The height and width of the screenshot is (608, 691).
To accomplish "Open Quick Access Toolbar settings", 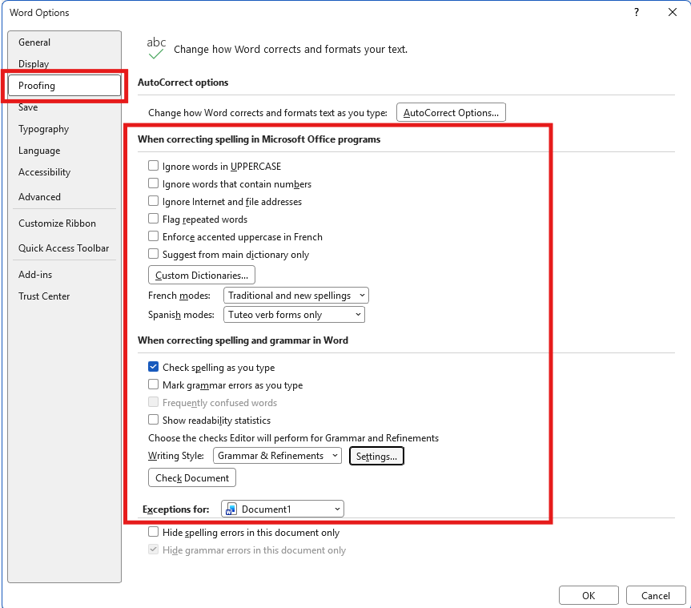I will [64, 248].
